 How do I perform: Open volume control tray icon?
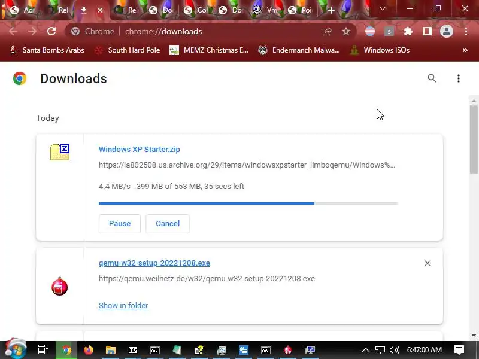point(395,350)
